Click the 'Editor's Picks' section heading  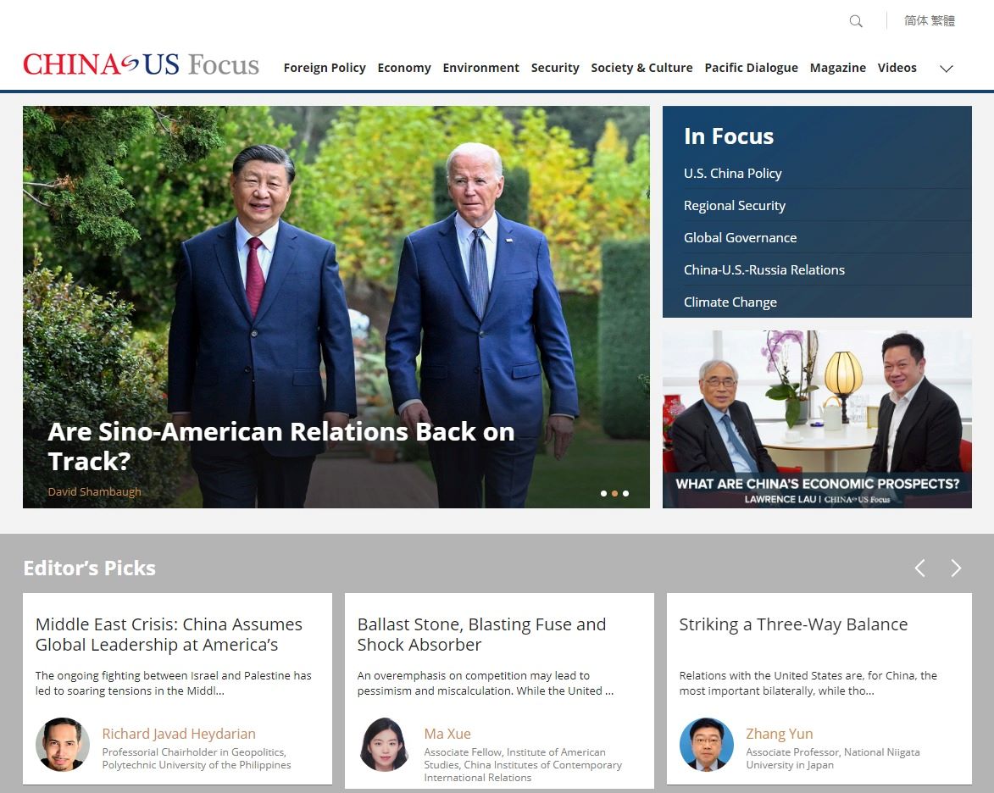89,568
